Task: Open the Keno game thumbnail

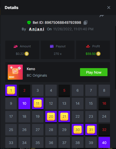Action: (x=15, y=72)
